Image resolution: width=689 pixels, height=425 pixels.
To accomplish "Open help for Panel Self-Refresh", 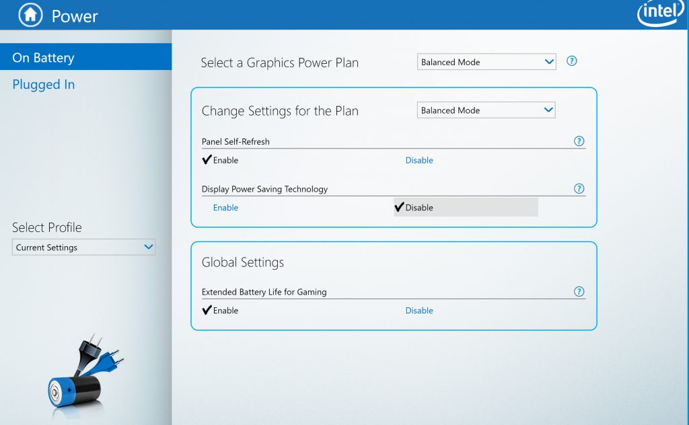I will point(579,141).
